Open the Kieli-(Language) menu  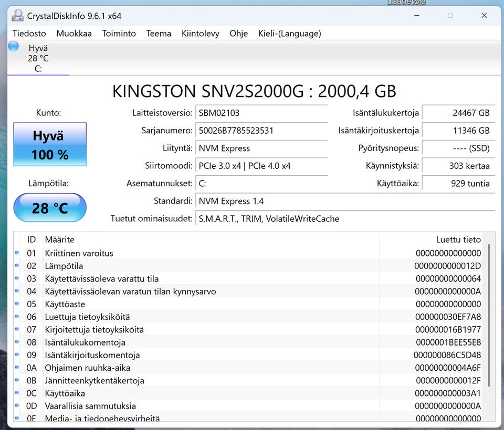(x=289, y=34)
